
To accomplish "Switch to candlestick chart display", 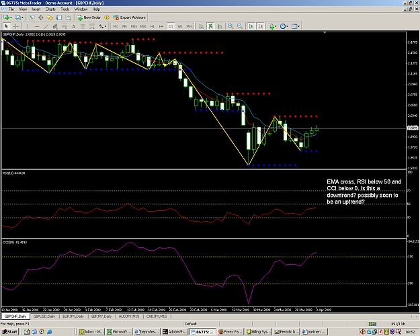I will tap(211, 26).
